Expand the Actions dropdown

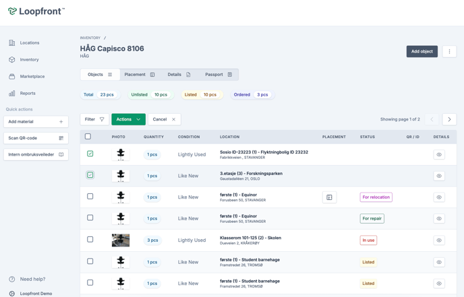pyautogui.click(x=128, y=119)
